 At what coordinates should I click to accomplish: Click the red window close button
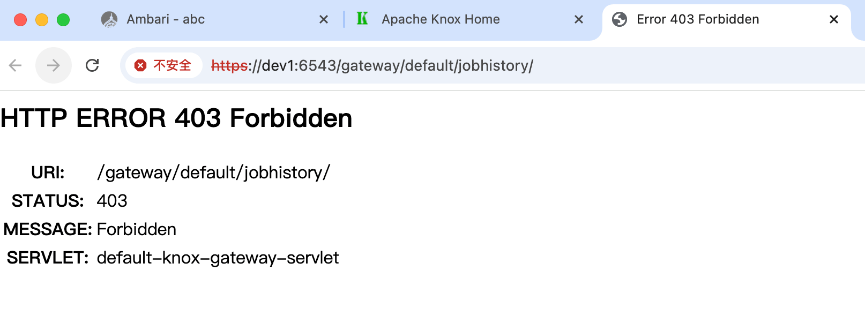point(20,20)
